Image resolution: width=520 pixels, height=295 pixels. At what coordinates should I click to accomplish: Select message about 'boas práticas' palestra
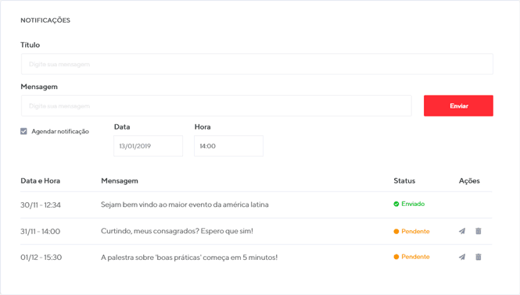pos(189,258)
